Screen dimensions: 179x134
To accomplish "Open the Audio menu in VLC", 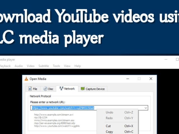I will click(19, 66).
